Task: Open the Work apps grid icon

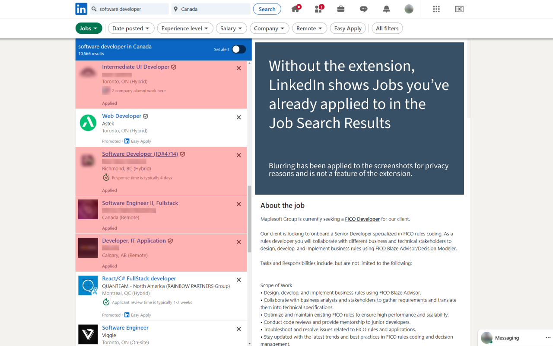Action: (436, 9)
